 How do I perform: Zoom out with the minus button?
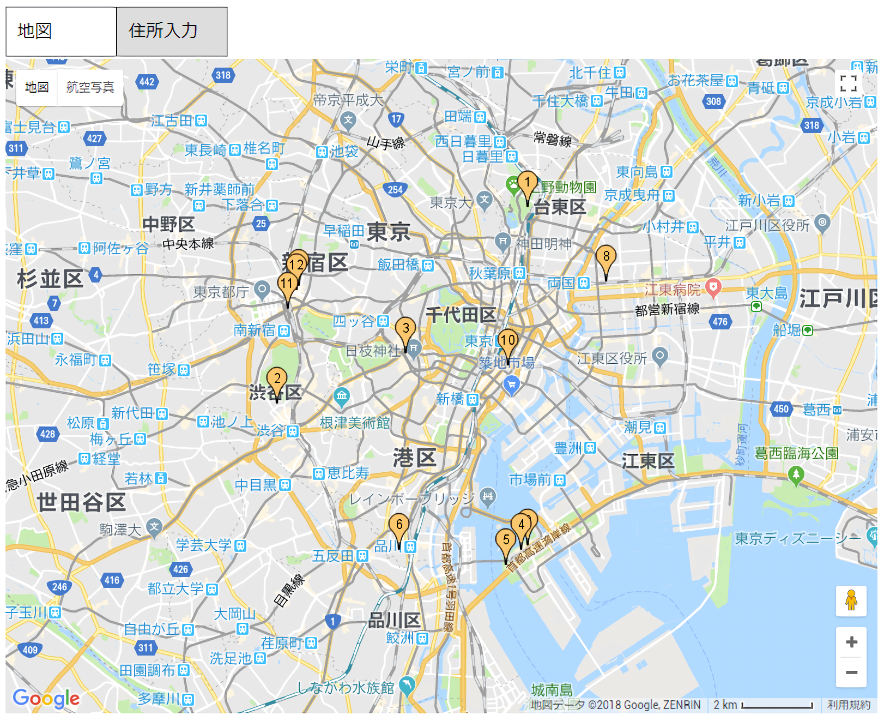[851, 672]
